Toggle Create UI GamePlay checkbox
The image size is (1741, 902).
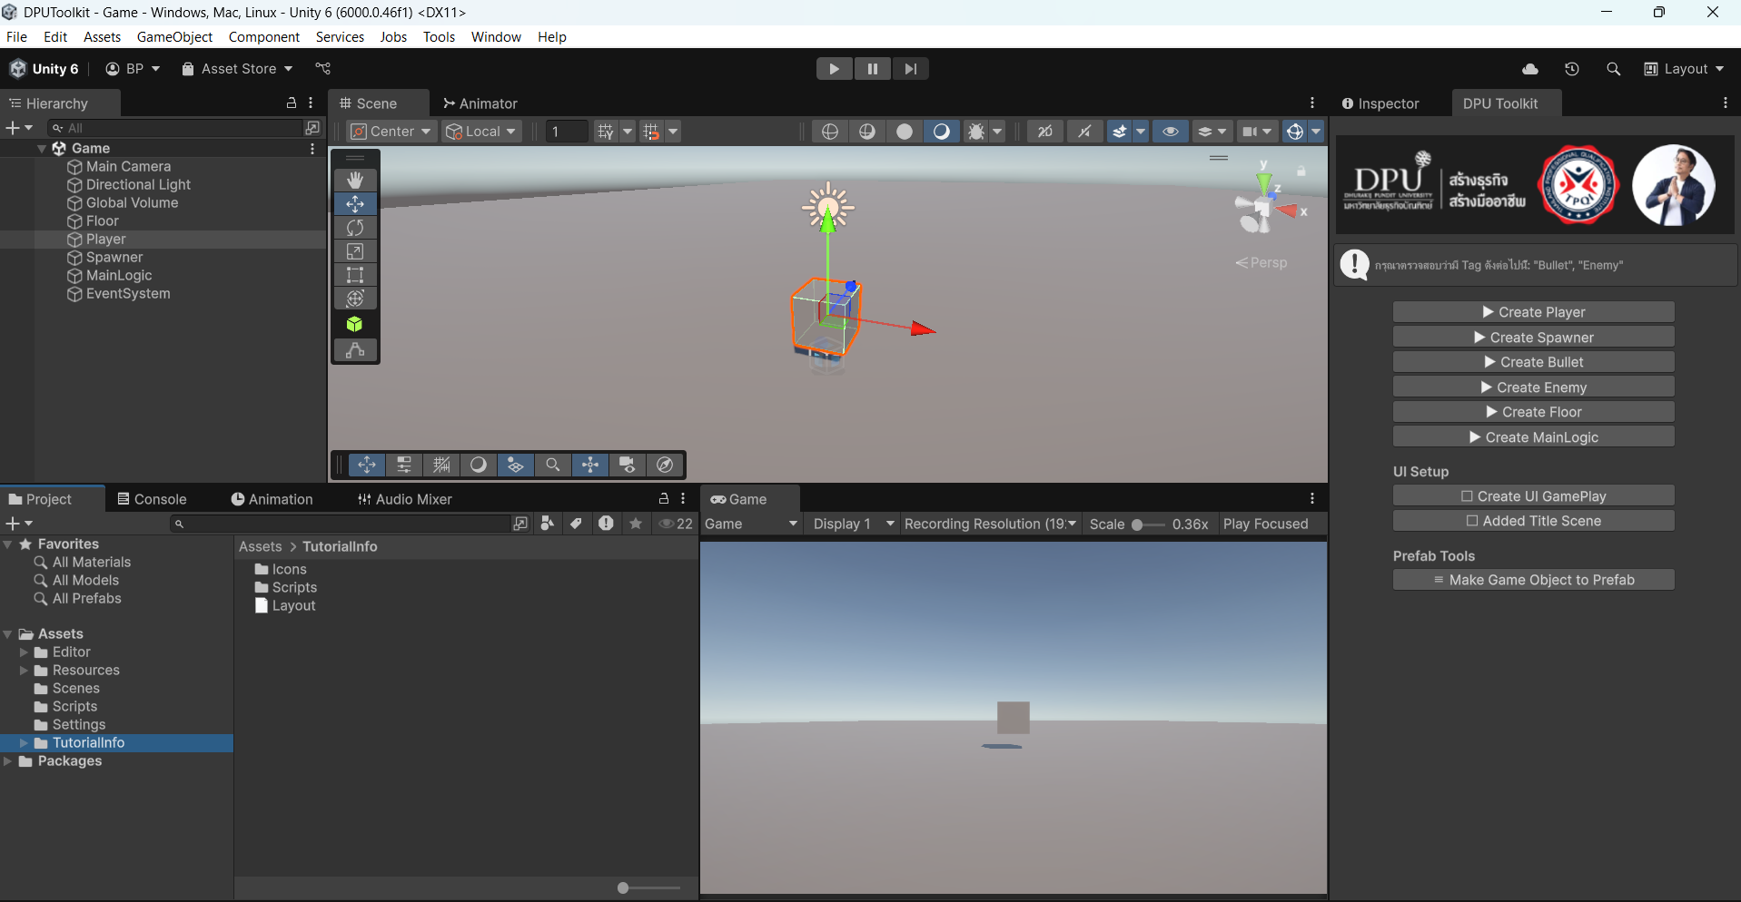tap(1467, 496)
